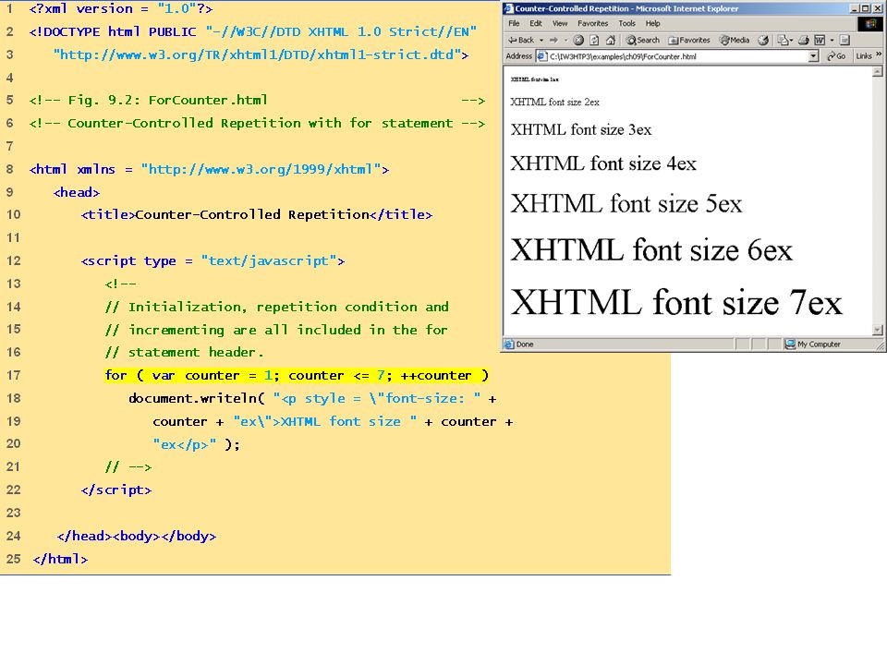
Task: Click the 'XHTML font size 6ex' text
Action: [x=651, y=250]
